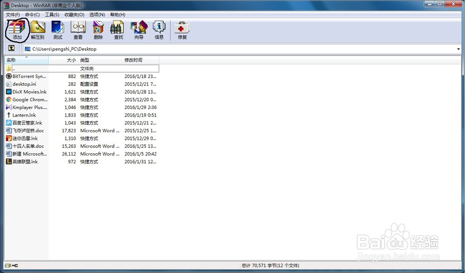Click the parent folder '..' icon
The image size is (465, 273).
8,68
